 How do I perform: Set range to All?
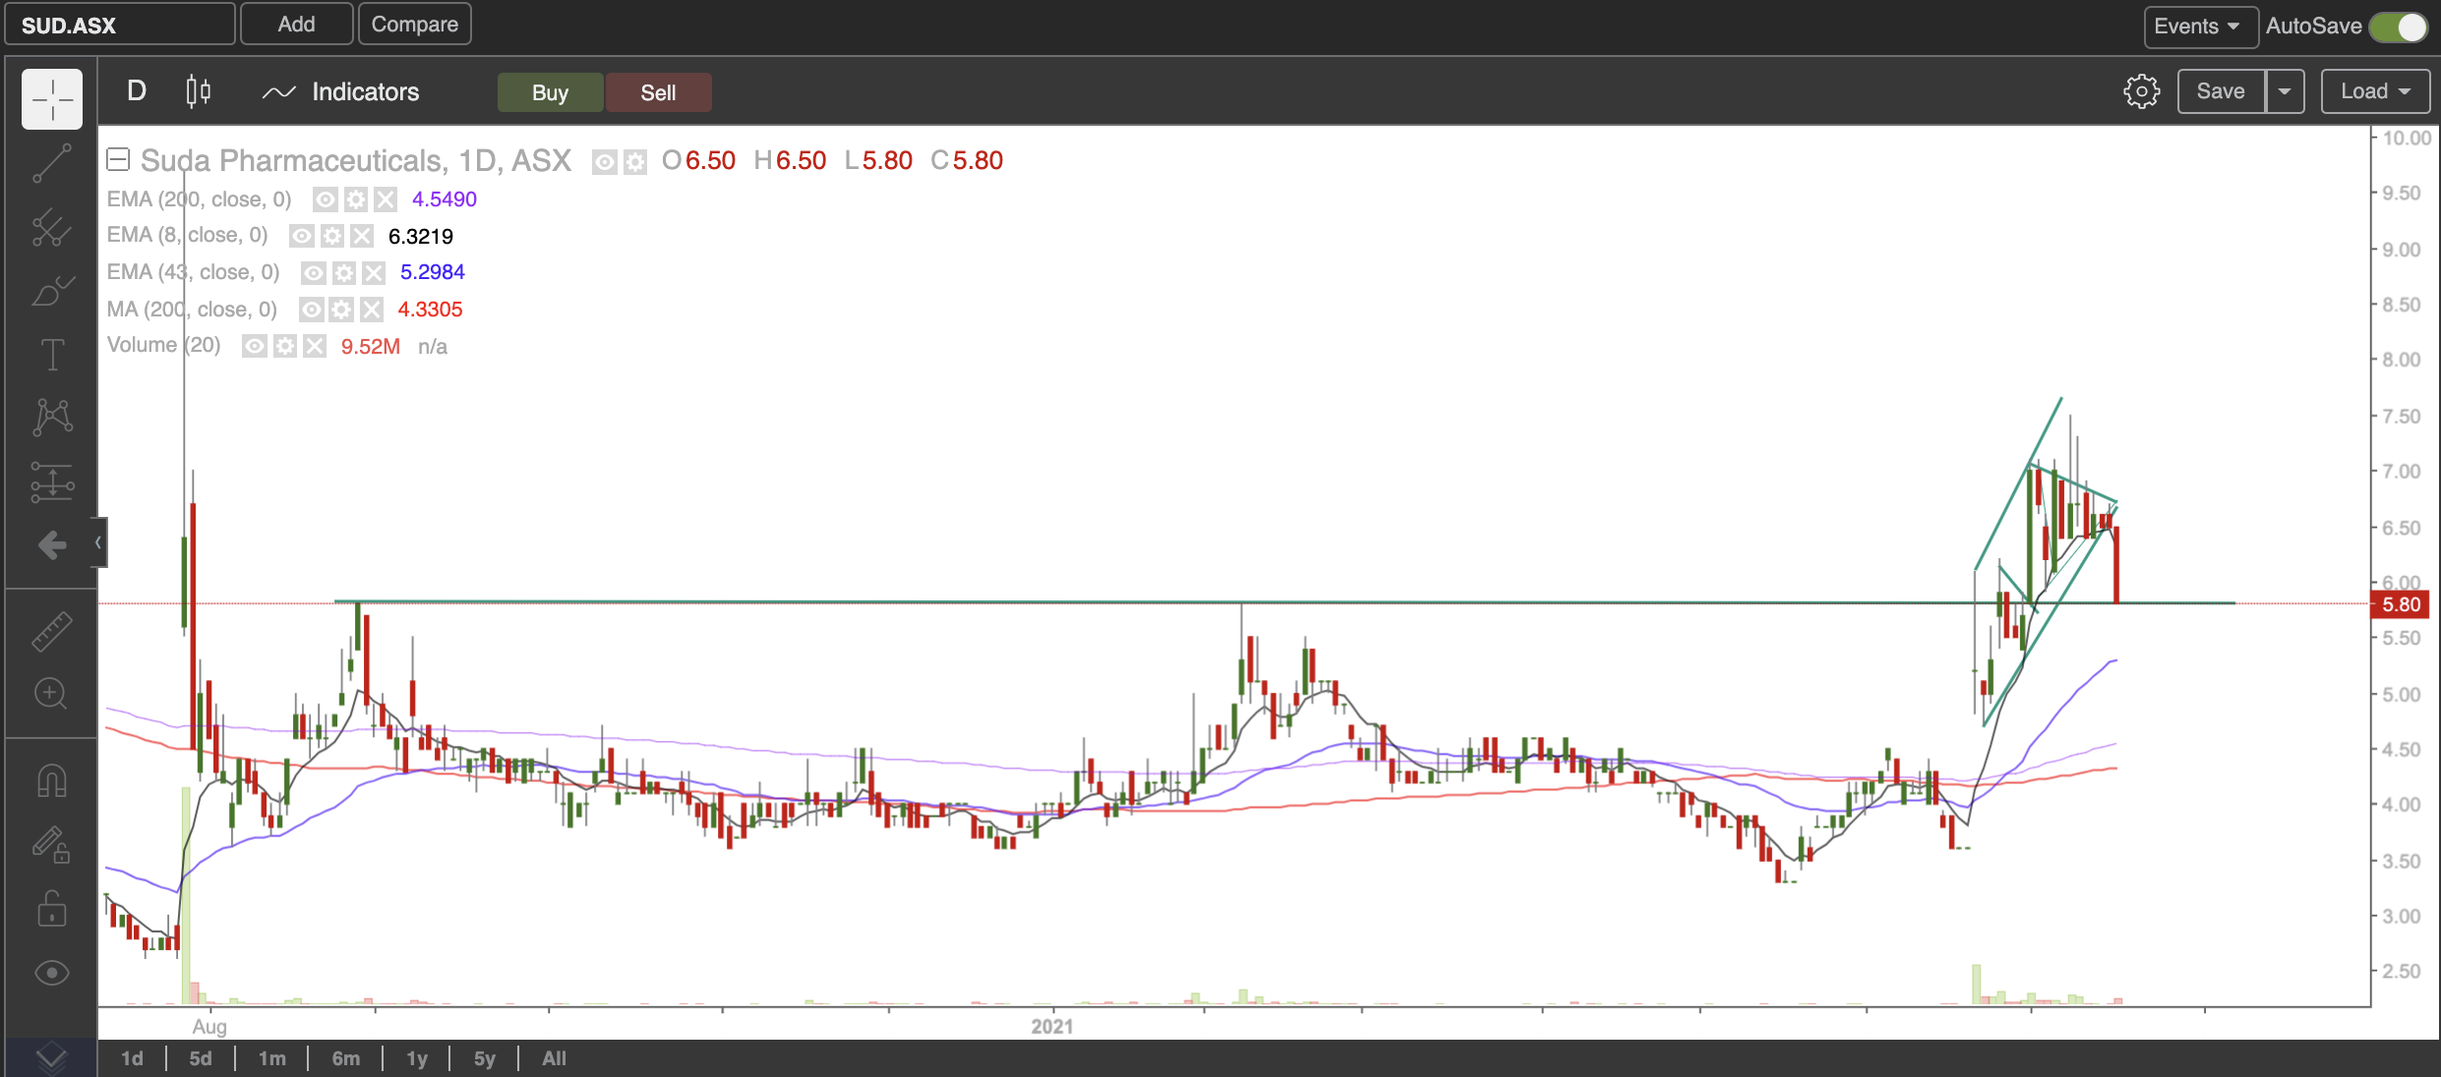pos(555,1058)
